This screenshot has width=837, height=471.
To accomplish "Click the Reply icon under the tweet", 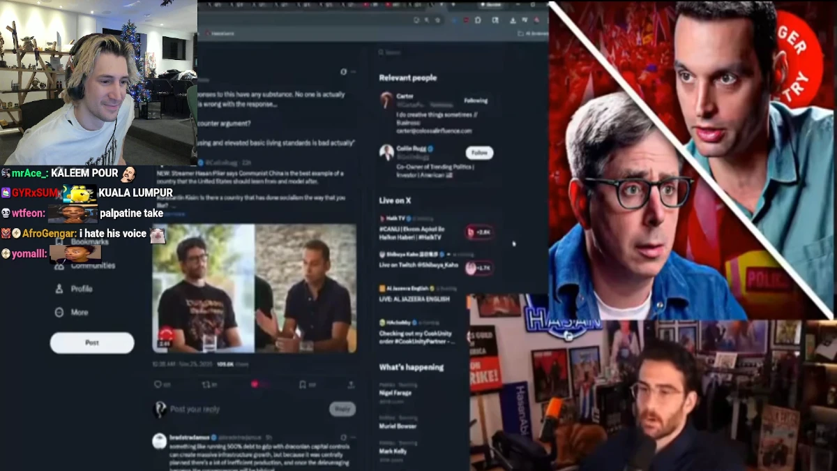I will tap(158, 384).
